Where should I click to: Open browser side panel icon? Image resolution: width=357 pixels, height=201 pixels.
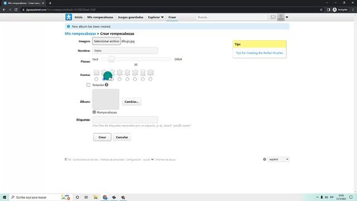tap(329, 10)
